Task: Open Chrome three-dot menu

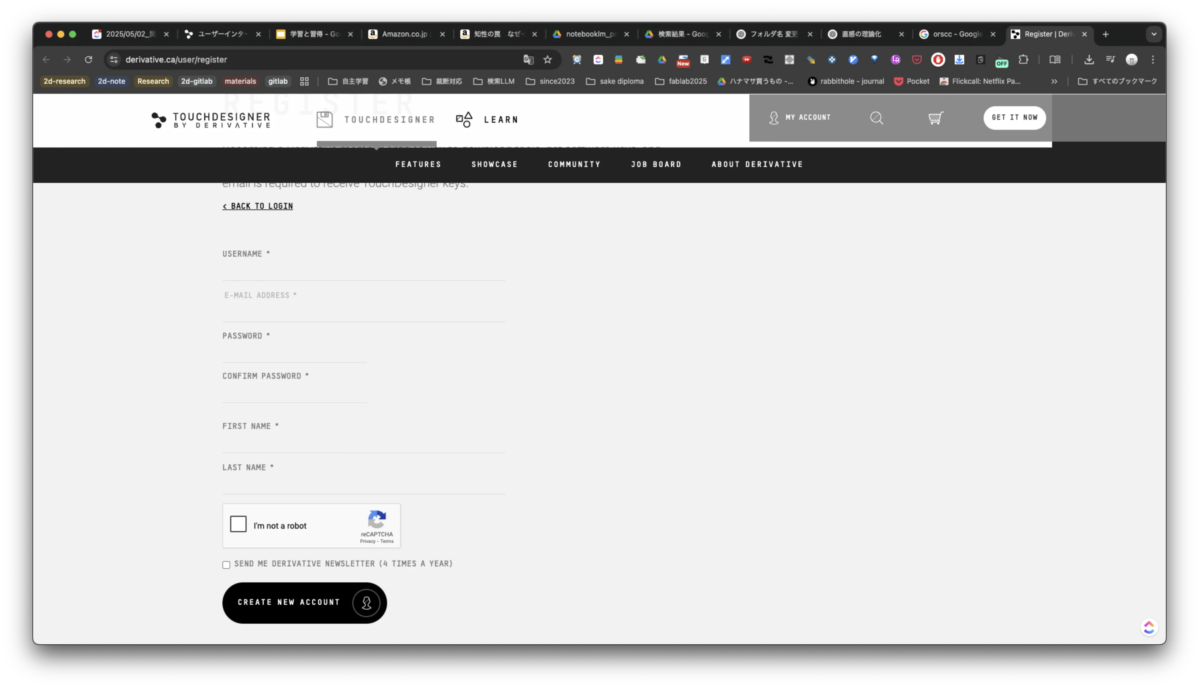Action: coord(1153,60)
